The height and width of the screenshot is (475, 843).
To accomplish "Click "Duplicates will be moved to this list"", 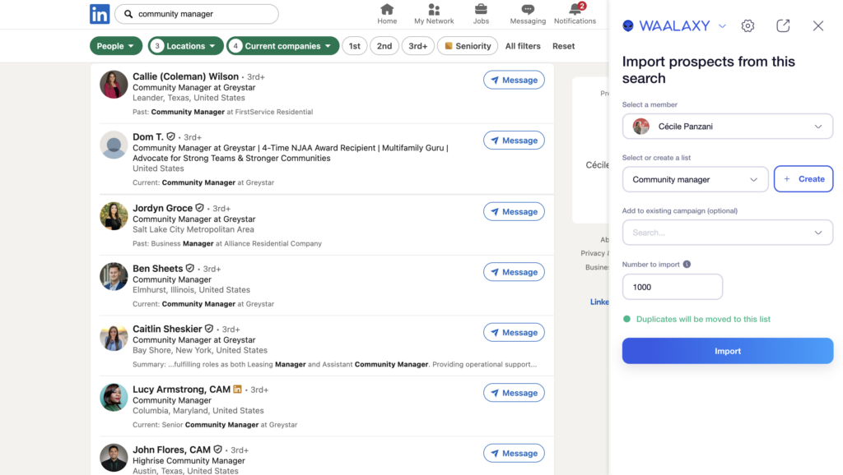I will (703, 319).
